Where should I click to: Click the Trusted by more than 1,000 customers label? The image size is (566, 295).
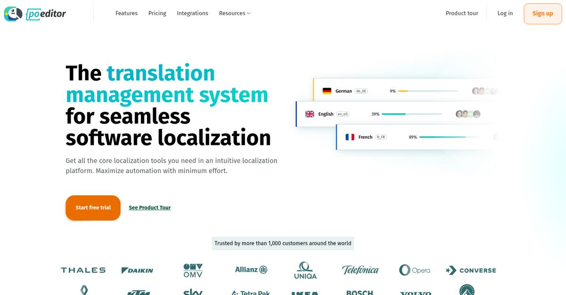[283, 243]
